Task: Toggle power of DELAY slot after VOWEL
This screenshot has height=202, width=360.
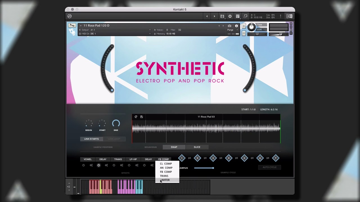Action: [x=99, y=165]
